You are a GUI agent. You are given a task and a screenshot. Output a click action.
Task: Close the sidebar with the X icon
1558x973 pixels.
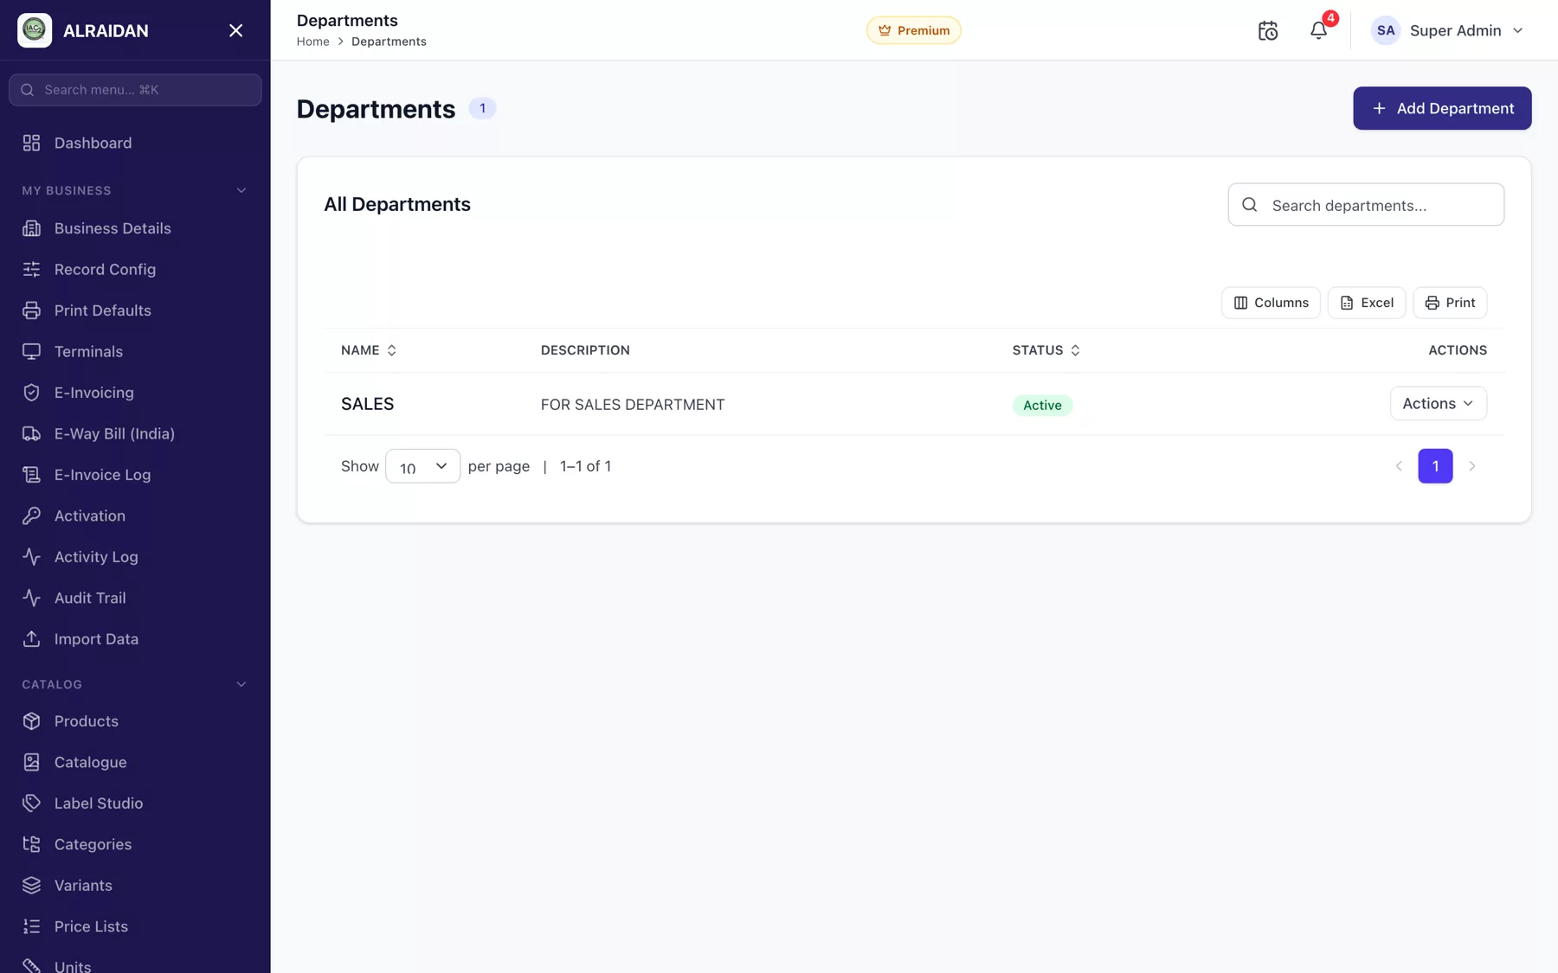coord(235,30)
